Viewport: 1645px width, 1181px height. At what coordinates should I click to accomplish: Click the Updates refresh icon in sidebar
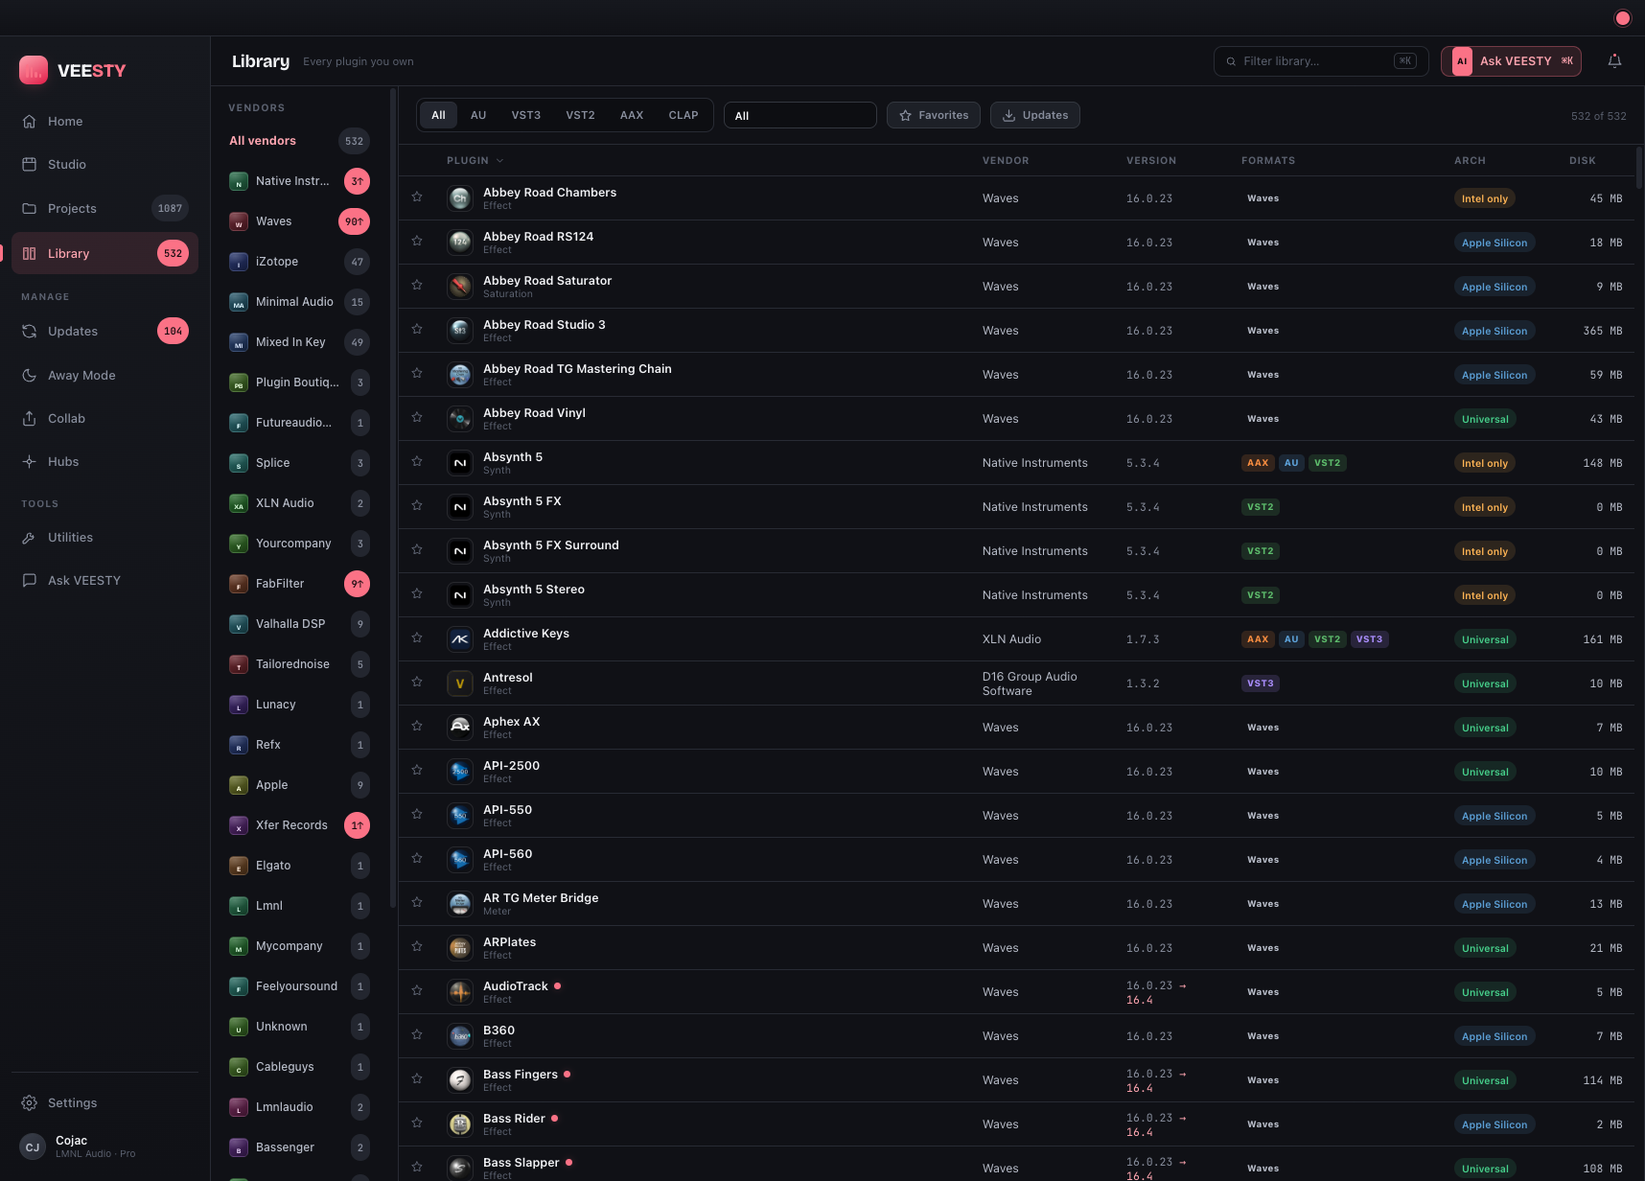coord(30,332)
